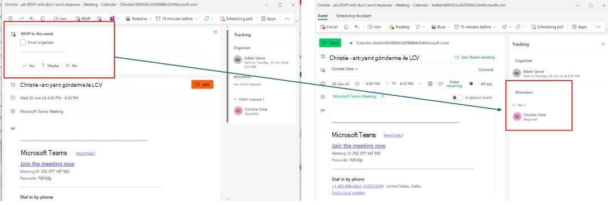Open the Categorize tag dropdown in Christie's window

[x=208, y=18]
